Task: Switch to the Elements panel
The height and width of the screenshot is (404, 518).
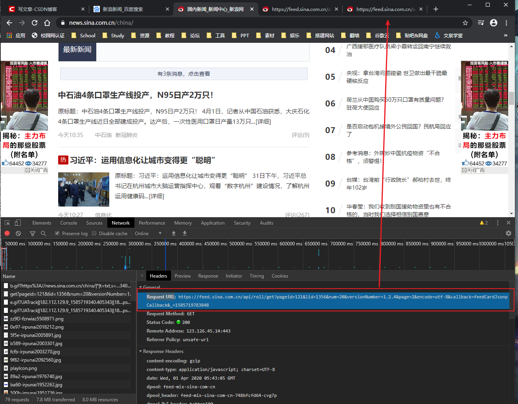Action: pos(42,223)
